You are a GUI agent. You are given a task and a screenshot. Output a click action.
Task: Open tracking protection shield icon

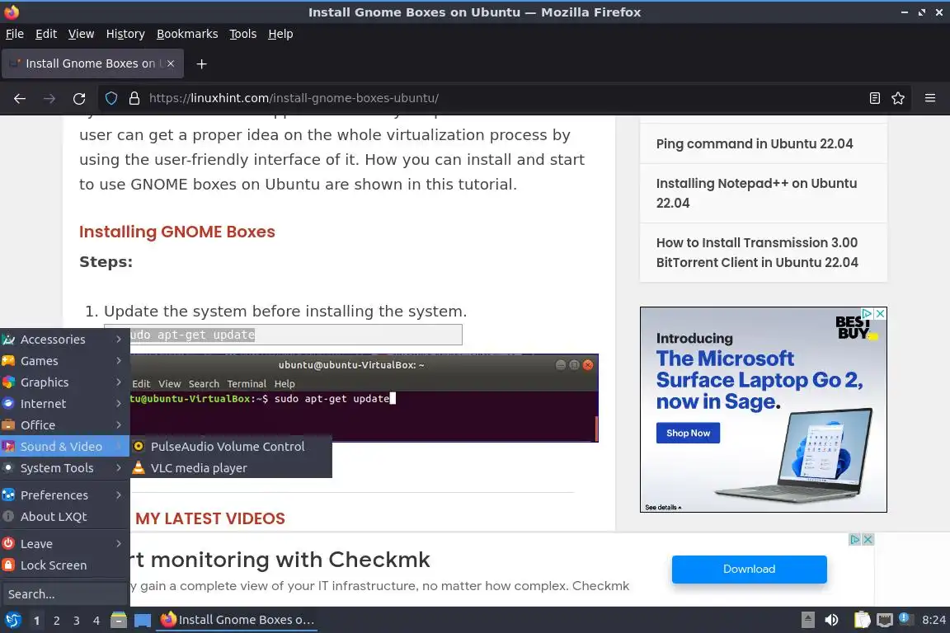[x=111, y=98]
